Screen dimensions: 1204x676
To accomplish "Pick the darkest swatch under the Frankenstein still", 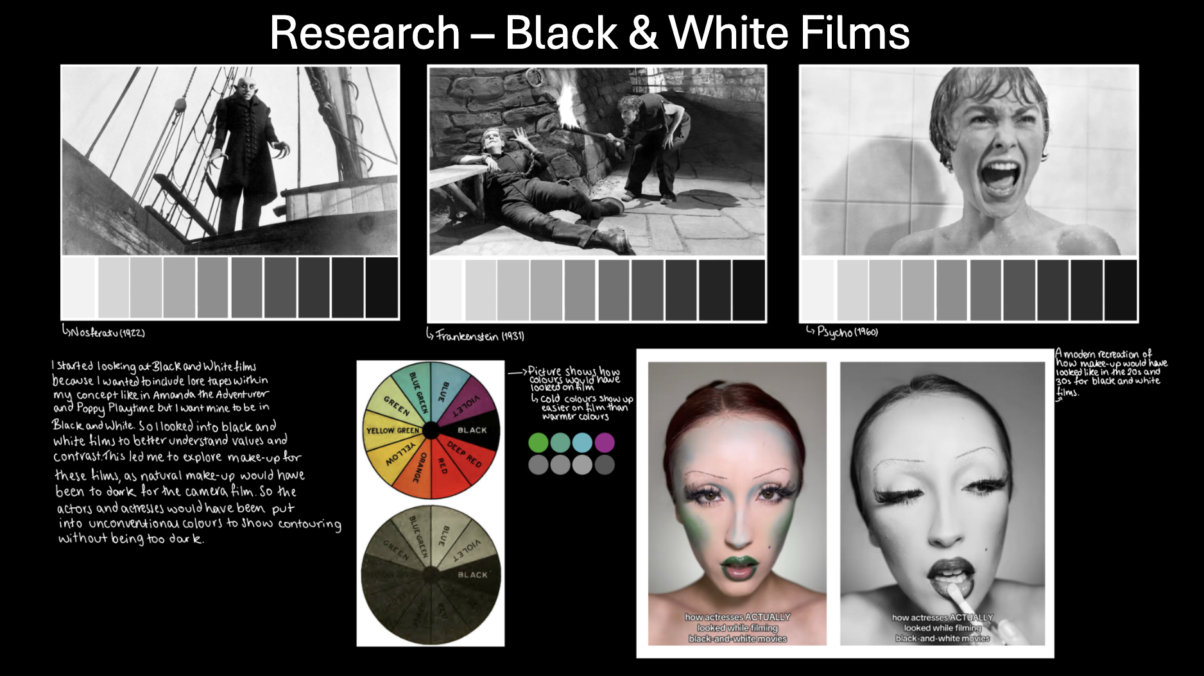I will [748, 290].
